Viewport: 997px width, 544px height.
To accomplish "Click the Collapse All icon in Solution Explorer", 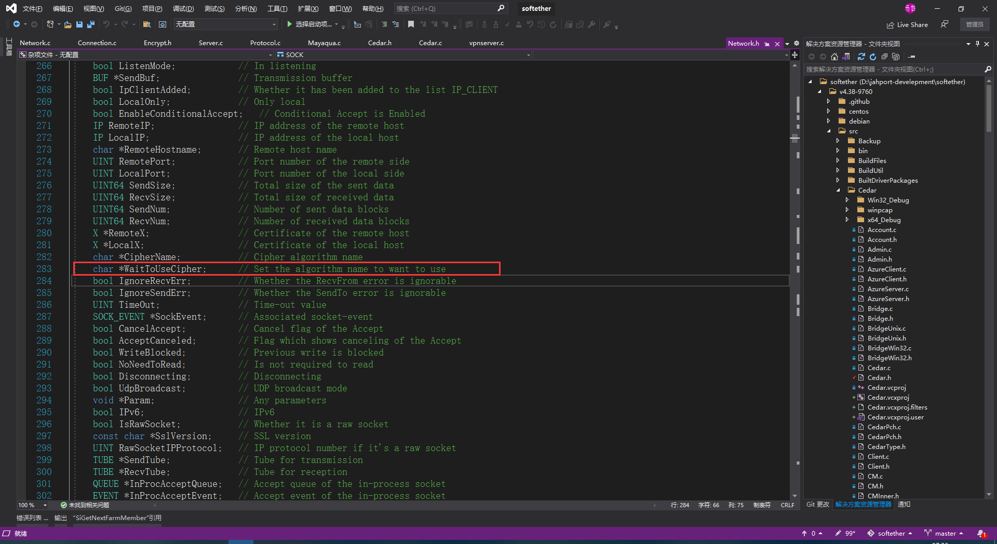I will pos(884,57).
